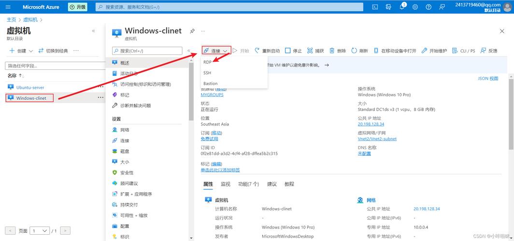Open Ubuntu-server virtual machine
The width and height of the screenshot is (514, 241).
tap(30, 87)
